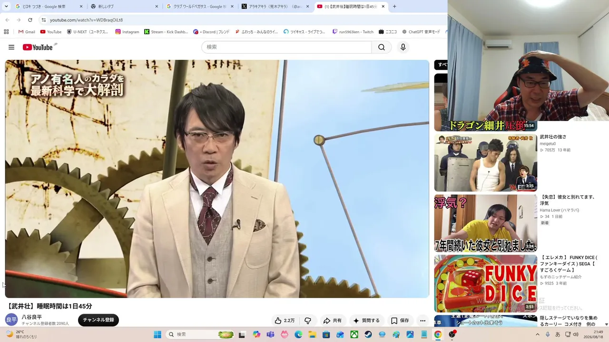The width and height of the screenshot is (609, 342).
Task: Like the video with thumbs-up button
Action: pyautogui.click(x=285, y=321)
